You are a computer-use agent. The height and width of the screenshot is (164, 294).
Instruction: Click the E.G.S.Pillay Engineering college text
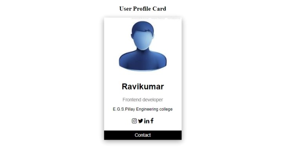point(143,109)
